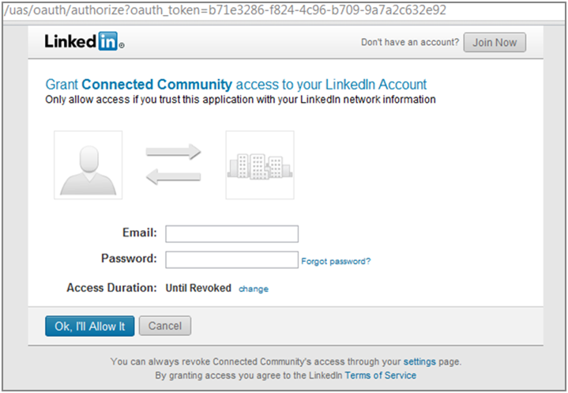Click the Until Revoked duration value
The image size is (568, 393).
click(x=198, y=289)
